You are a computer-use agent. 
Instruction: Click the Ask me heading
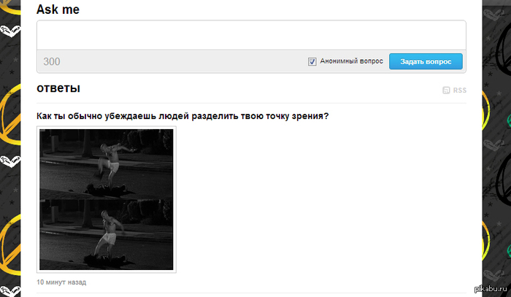click(58, 9)
